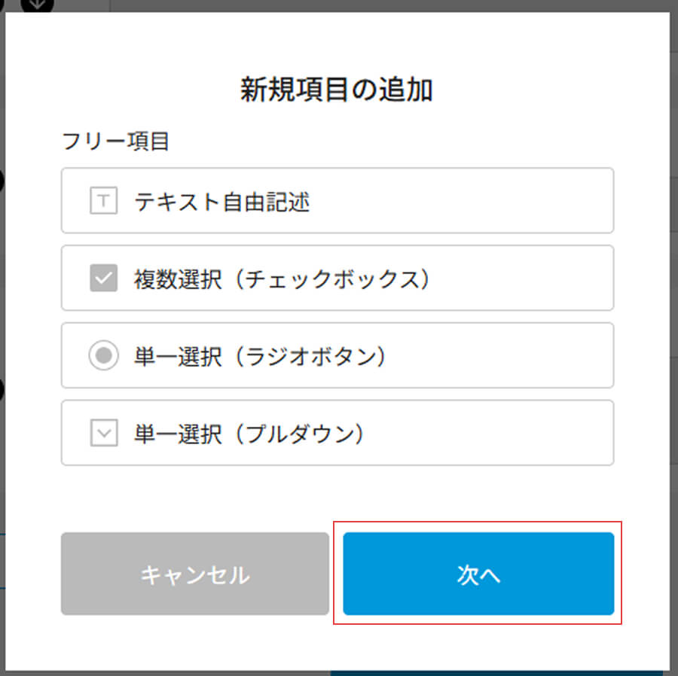Choose 単一選択（ラジオボタン） item type
Image resolution: width=678 pixels, height=676 pixels.
click(337, 355)
